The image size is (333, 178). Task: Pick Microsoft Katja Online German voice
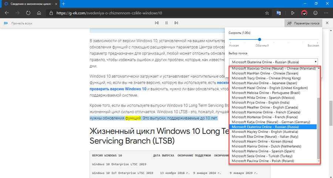[x=273, y=122]
